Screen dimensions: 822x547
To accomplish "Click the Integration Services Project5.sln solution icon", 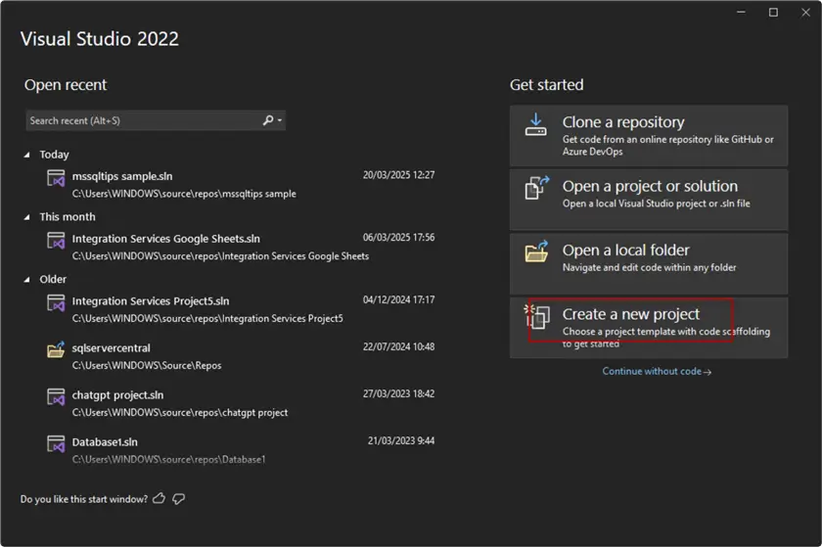I will (x=56, y=303).
